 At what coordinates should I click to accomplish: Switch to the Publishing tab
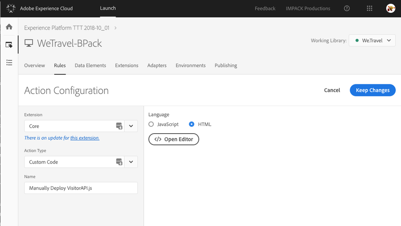click(x=226, y=66)
